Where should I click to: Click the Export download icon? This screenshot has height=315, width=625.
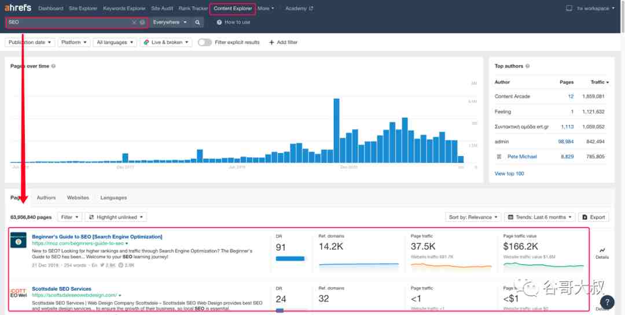tap(584, 217)
